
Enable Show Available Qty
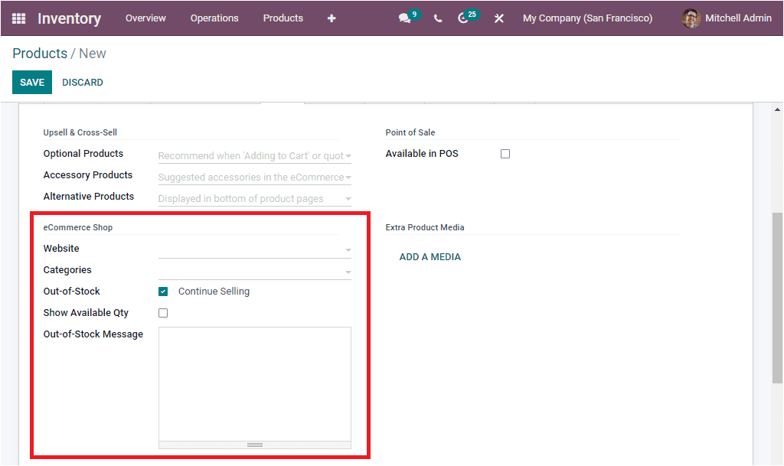click(163, 312)
